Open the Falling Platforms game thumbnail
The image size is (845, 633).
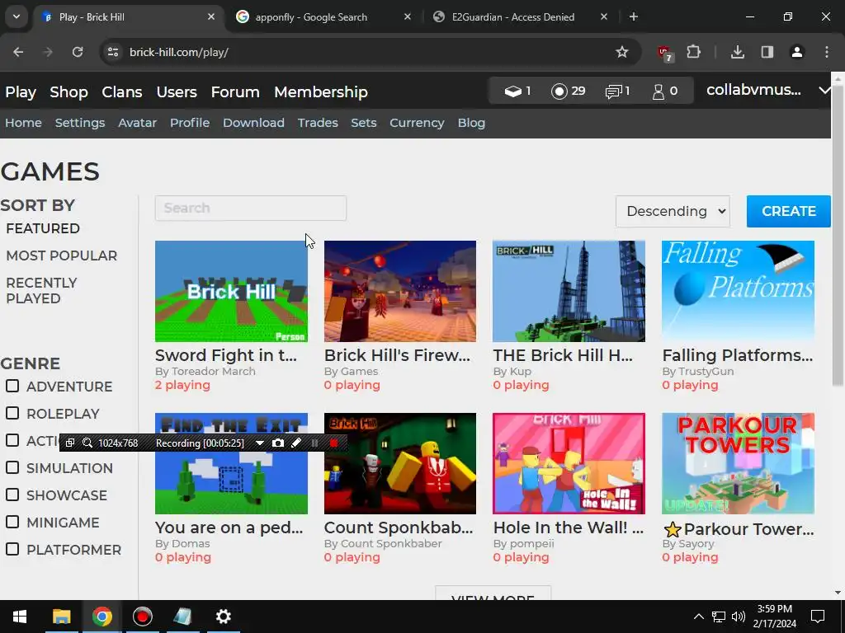coord(738,291)
